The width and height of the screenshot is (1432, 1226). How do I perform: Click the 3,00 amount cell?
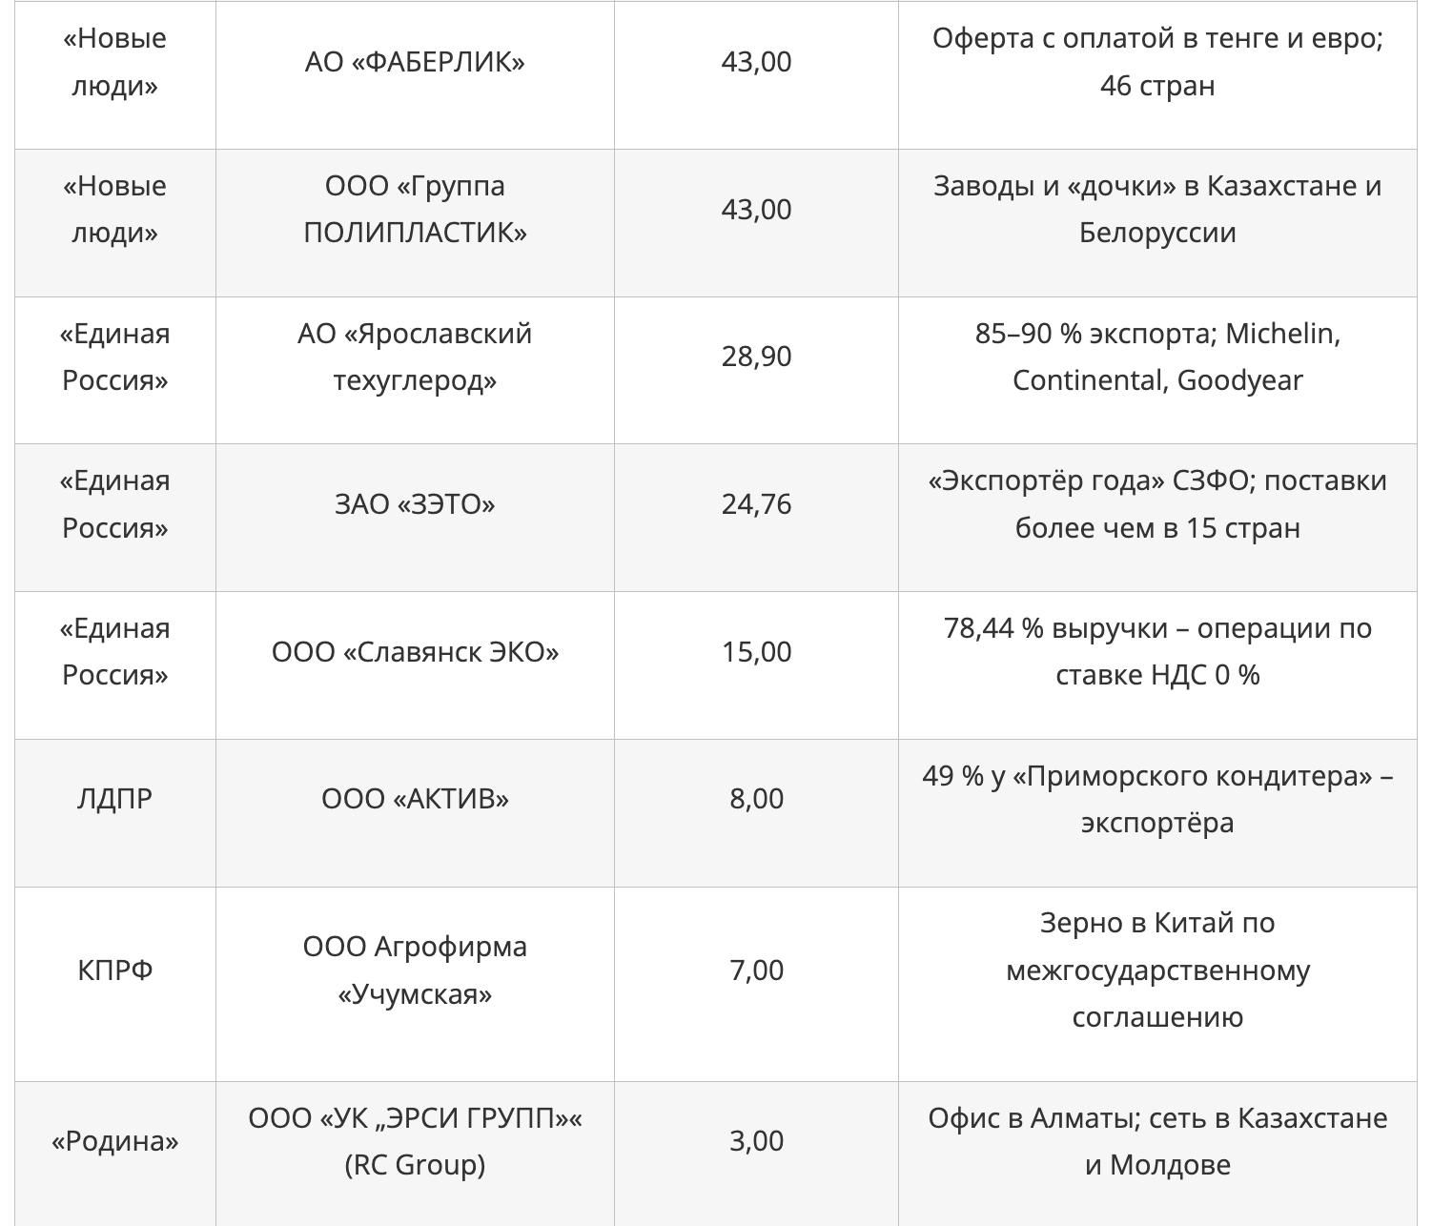click(x=756, y=1141)
